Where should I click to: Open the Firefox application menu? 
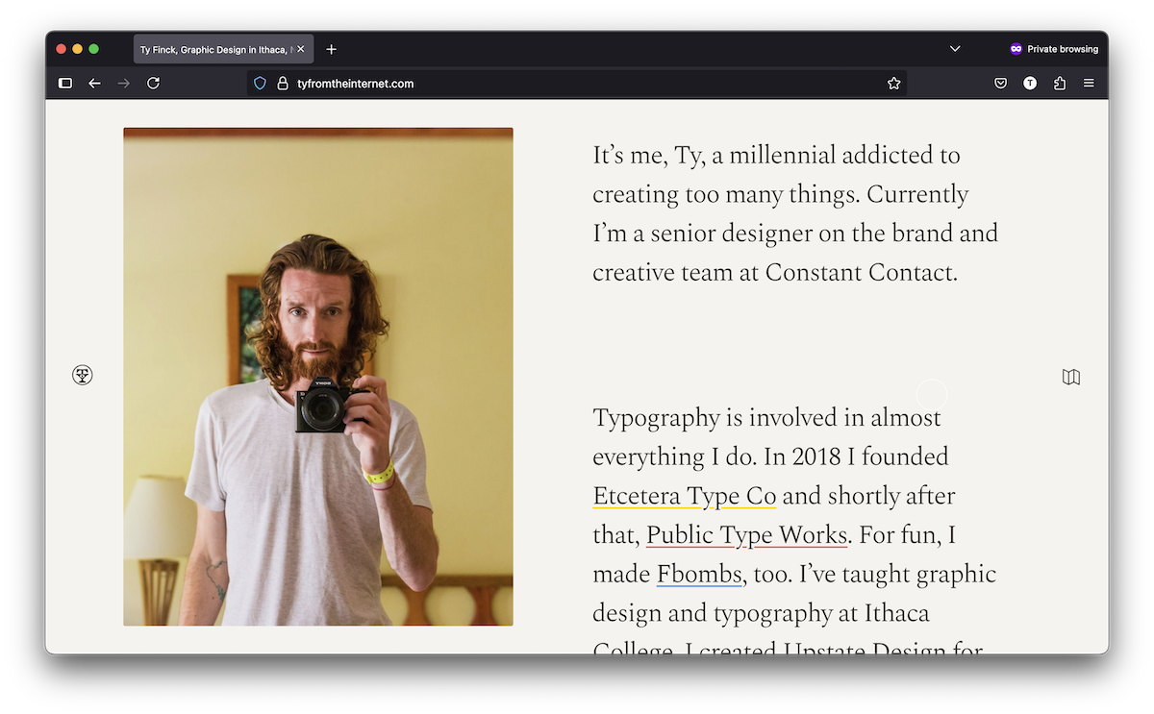[1089, 84]
